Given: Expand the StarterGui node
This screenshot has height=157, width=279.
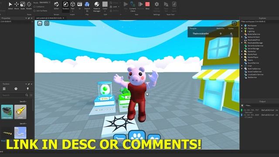Looking at the screenshot, I should click(x=242, y=51).
